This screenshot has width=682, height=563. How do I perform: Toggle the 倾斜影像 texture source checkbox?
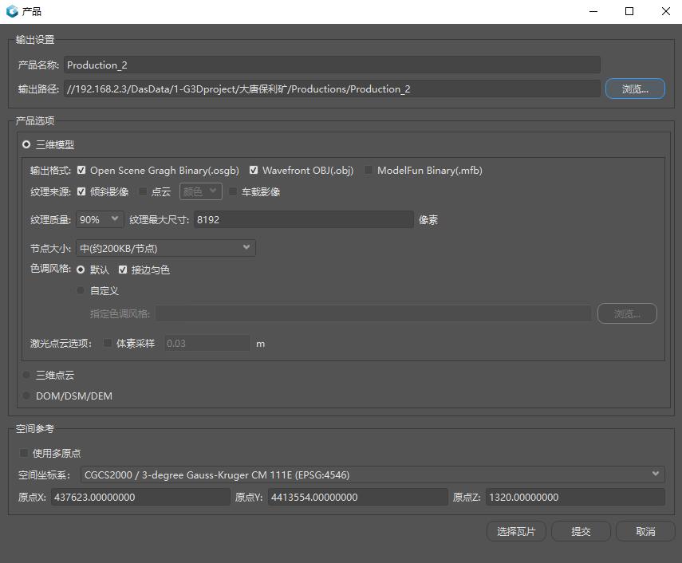pyautogui.click(x=81, y=191)
